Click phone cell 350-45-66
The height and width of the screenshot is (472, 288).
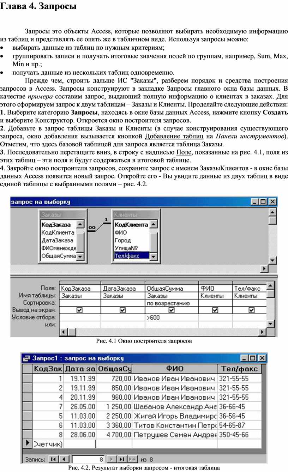(240, 434)
